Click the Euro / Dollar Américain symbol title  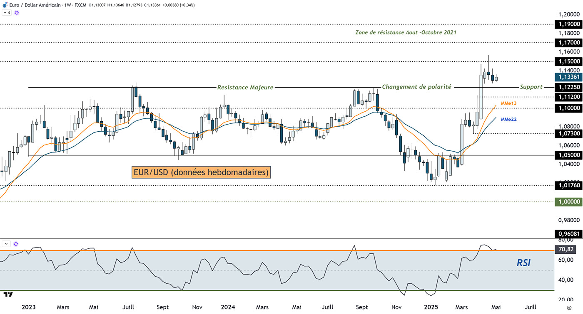click(x=30, y=5)
